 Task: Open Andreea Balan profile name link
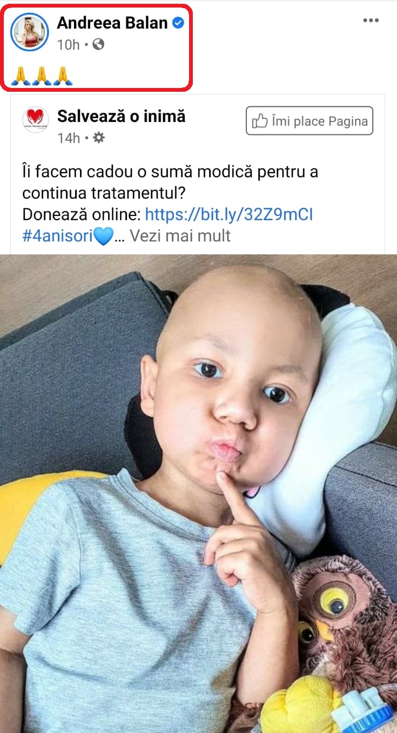112,23
